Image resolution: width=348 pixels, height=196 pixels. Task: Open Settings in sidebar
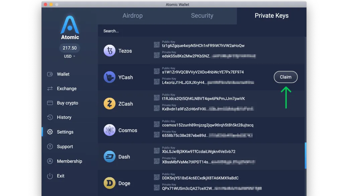(x=65, y=132)
